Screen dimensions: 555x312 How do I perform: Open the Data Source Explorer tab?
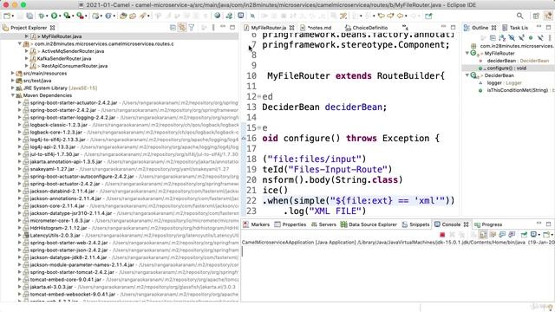pyautogui.click(x=369, y=224)
